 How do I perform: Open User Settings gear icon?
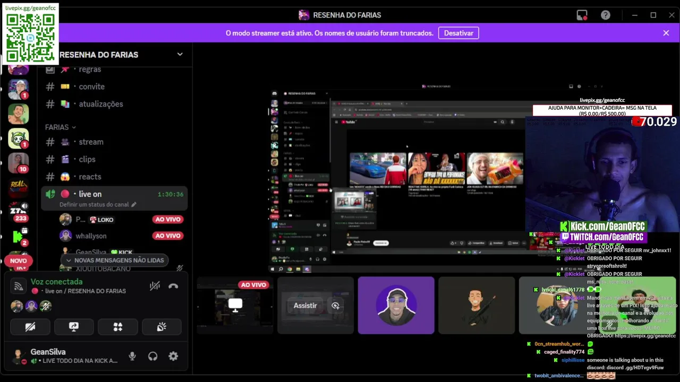[x=173, y=356]
